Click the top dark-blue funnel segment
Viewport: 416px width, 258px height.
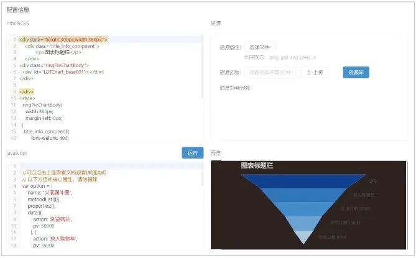(303, 181)
